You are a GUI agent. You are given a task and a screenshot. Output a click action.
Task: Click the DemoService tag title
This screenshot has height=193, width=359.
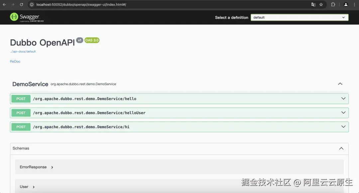click(30, 84)
